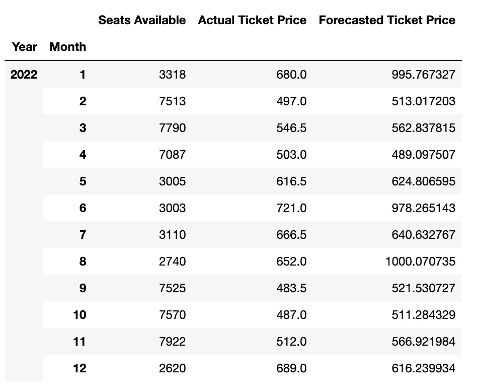Select forecasted price 489.097507
This screenshot has width=477, height=391.
(x=423, y=155)
